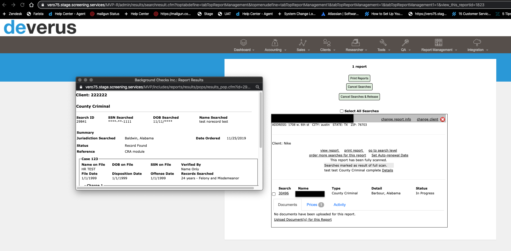
Task: Open the print report link
Action: coord(354,150)
